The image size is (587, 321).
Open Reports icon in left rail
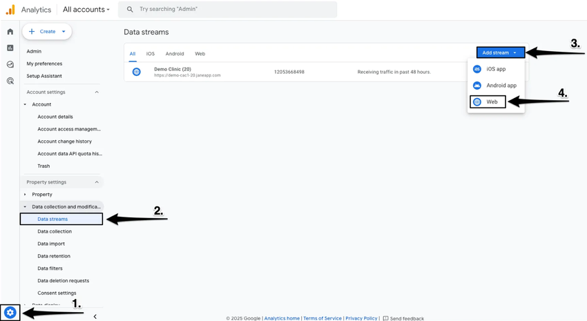point(10,48)
